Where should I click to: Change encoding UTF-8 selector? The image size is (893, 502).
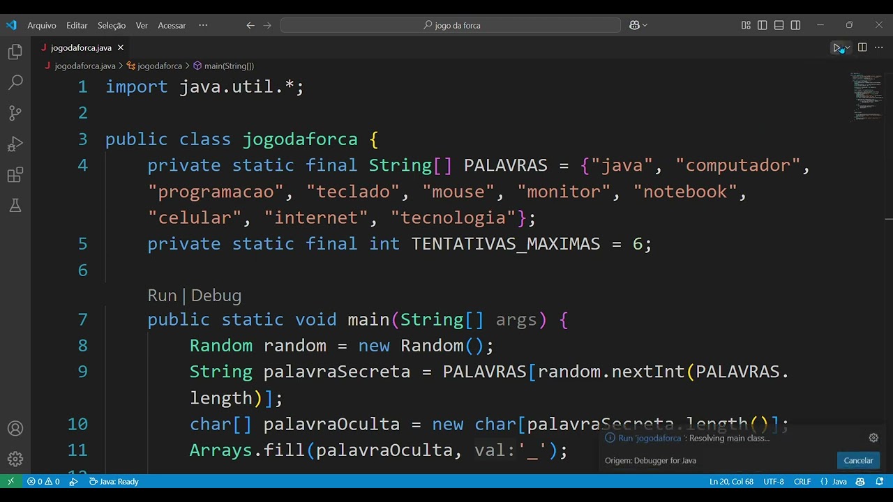(774, 481)
